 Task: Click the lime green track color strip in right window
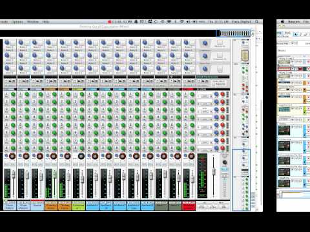click(x=305, y=110)
